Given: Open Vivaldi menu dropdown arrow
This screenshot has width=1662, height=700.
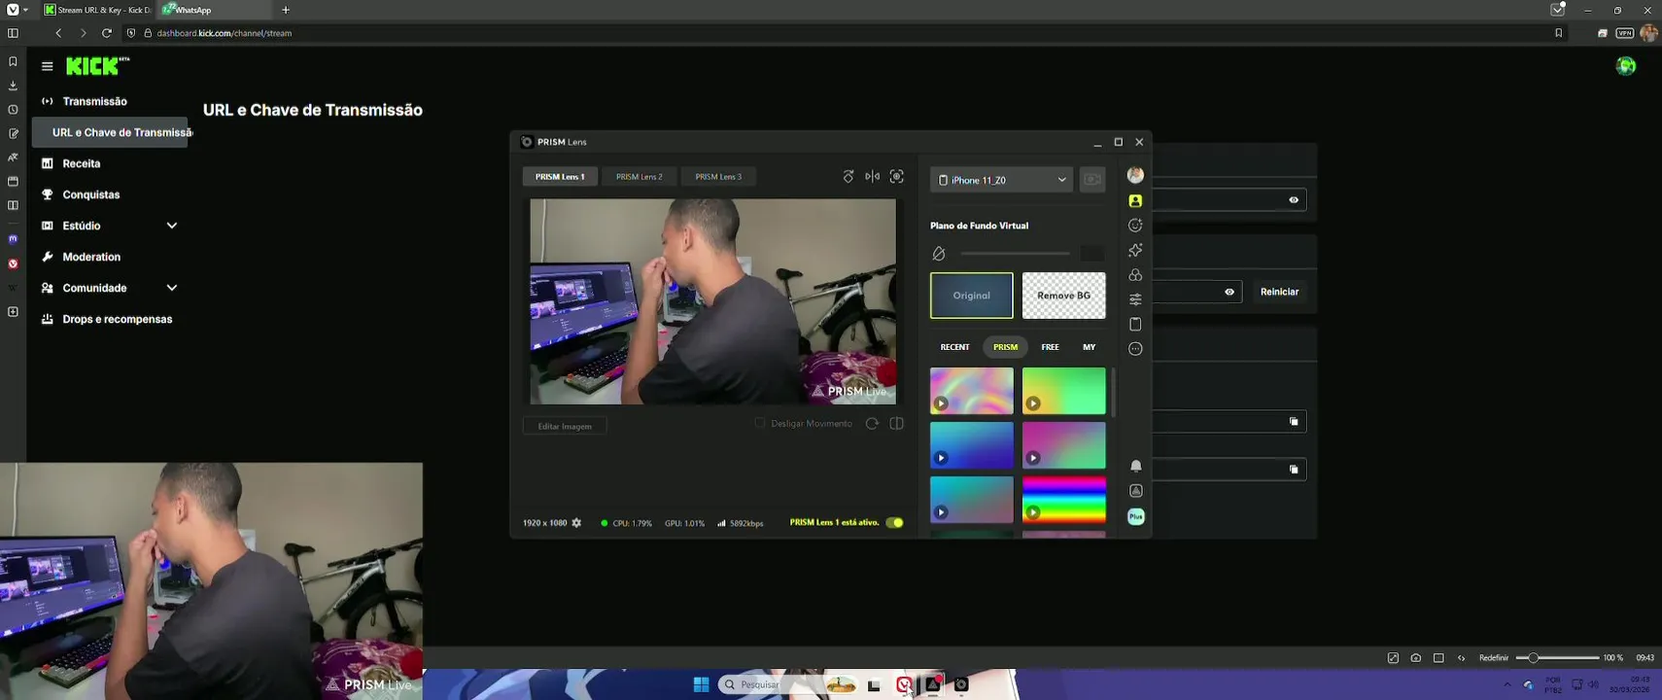Looking at the screenshot, I should (25, 10).
